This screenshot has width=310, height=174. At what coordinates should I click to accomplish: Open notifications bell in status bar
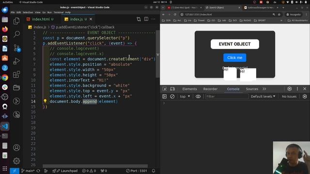pos(154,171)
